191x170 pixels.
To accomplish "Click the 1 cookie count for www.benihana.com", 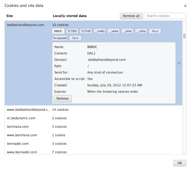I will click(59, 135).
